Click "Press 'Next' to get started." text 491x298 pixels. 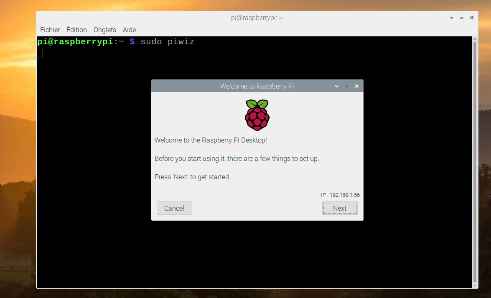pyautogui.click(x=192, y=177)
